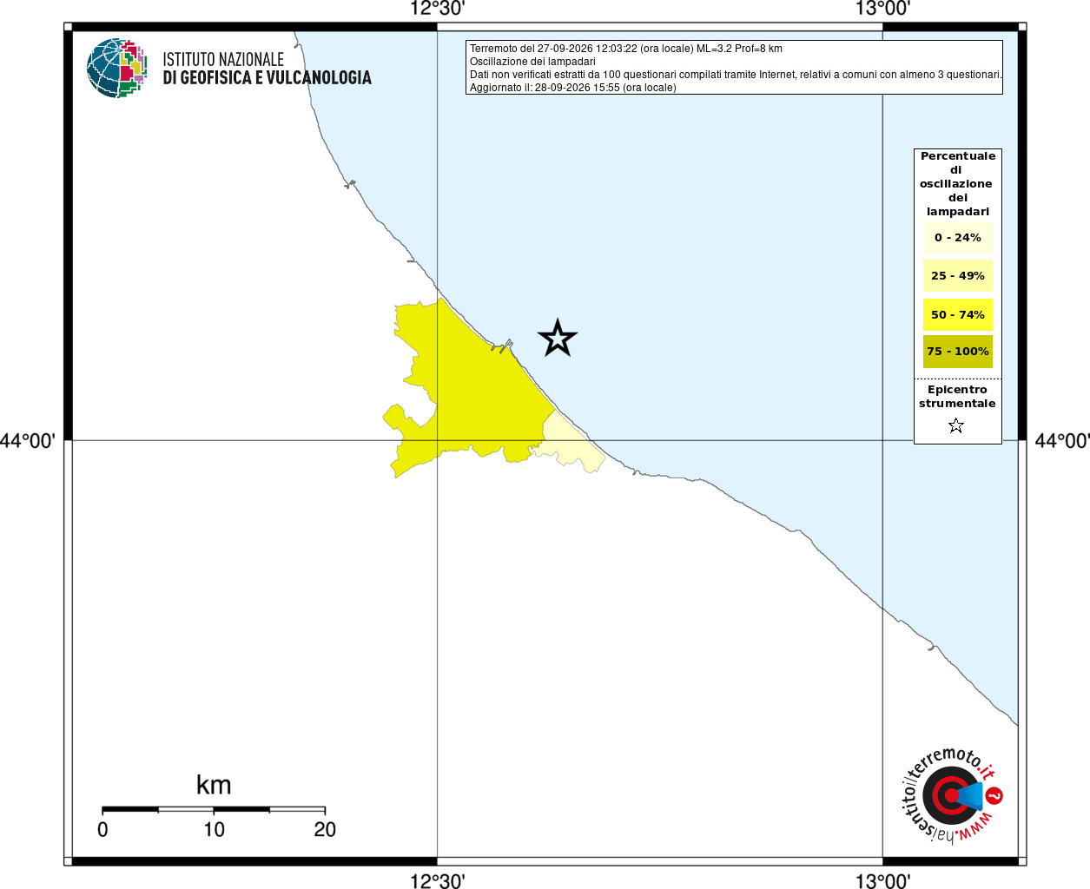Click the epicenter star on the map

click(558, 338)
